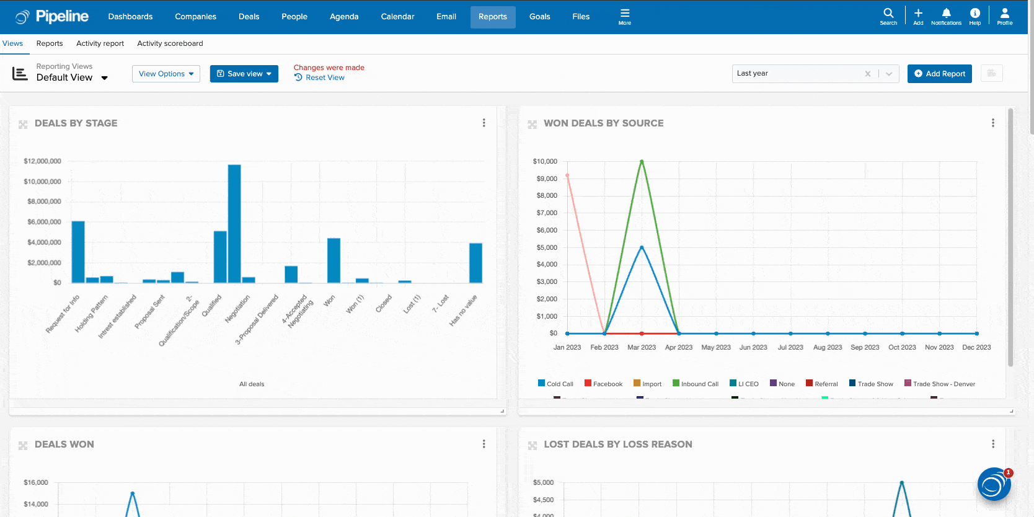Open the View Options dropdown
This screenshot has height=517, width=1034.
[166, 74]
